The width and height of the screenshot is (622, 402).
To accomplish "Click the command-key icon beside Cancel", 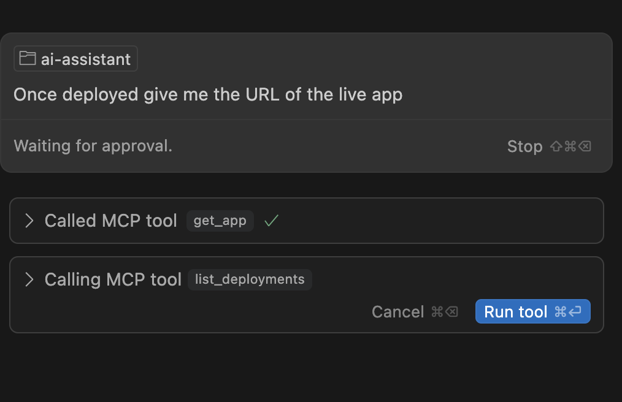I will coord(437,312).
